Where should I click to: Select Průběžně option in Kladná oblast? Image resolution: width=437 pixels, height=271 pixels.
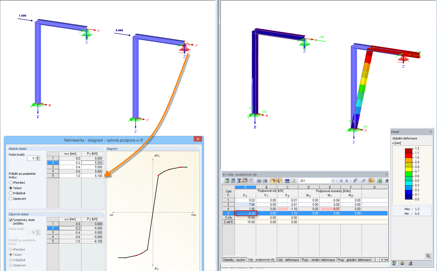click(17, 193)
